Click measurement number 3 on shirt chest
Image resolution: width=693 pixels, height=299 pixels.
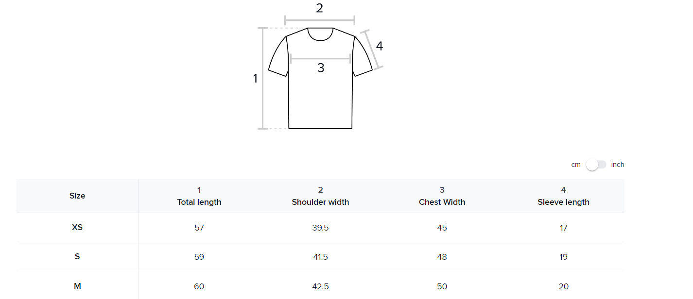click(321, 68)
